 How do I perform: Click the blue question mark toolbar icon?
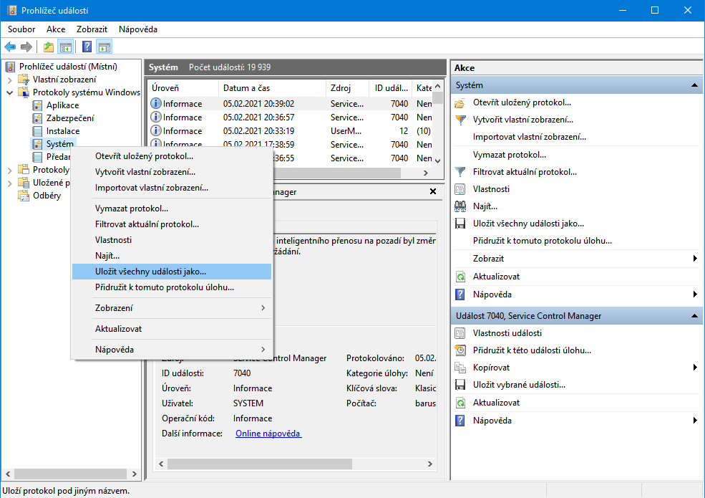87,47
